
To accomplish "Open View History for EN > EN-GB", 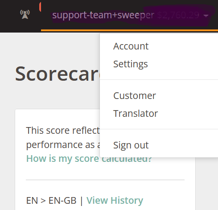I will [x=115, y=200].
